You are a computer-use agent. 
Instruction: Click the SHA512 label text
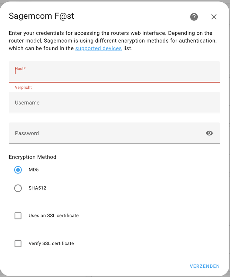point(37,188)
